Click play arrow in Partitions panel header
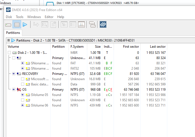The image size is (195, 137). tap(13, 40)
